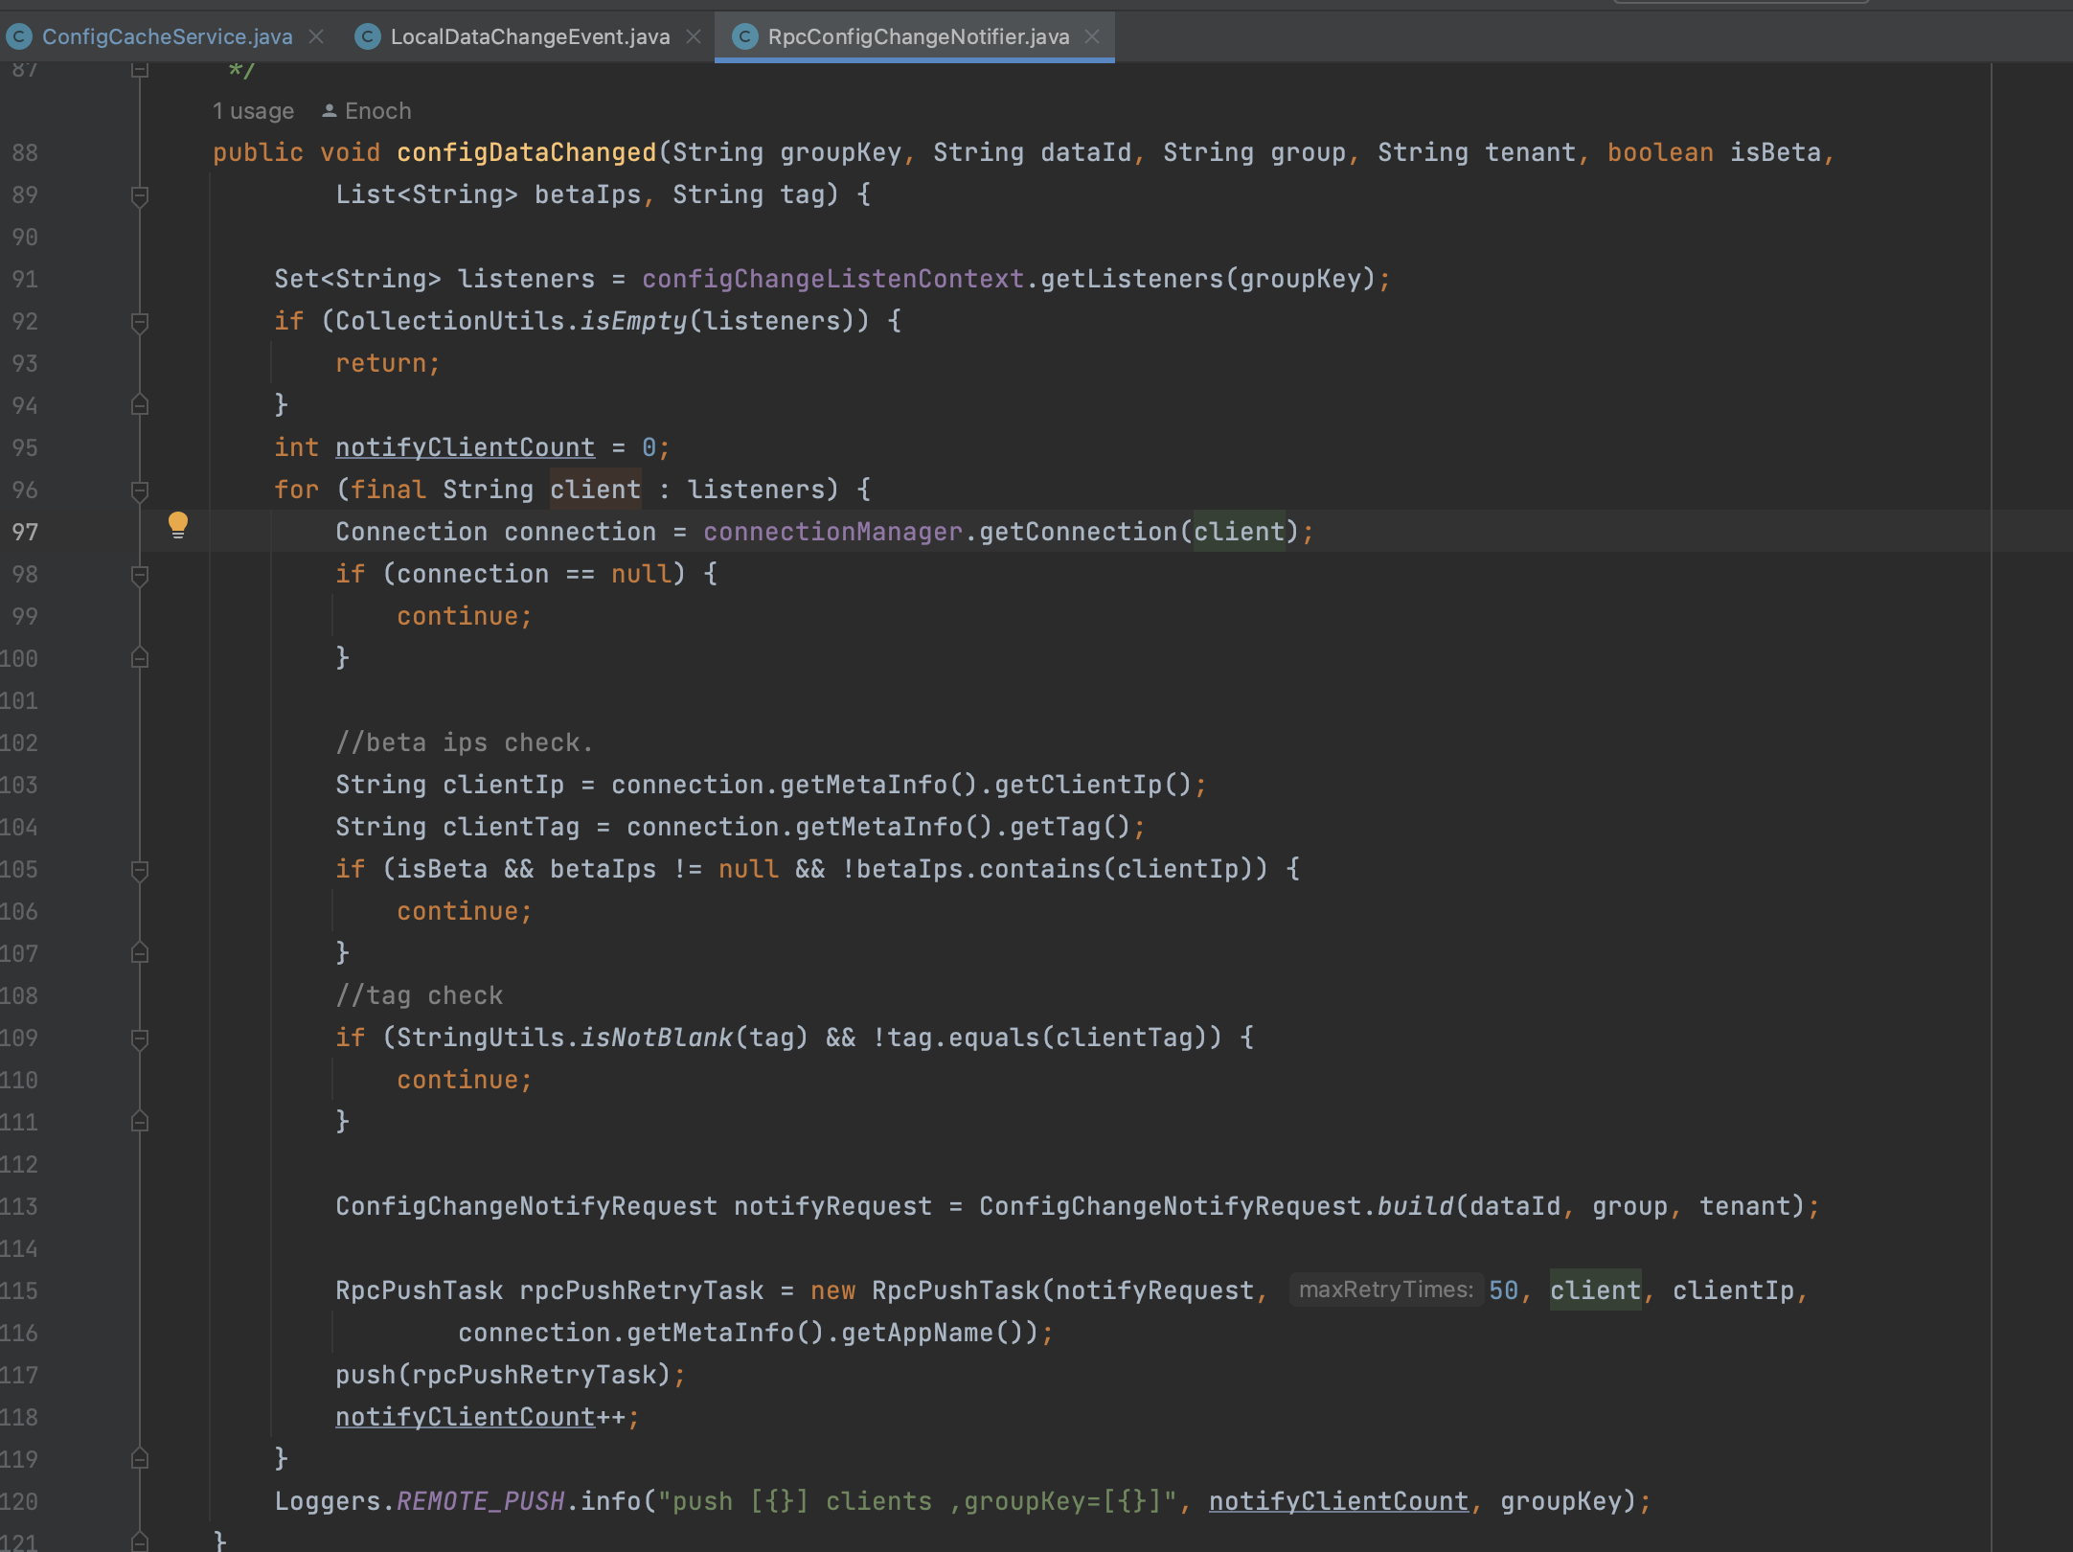This screenshot has width=2073, height=1552.
Task: Switch to ConfigCacheService.java tab
Action: coord(167,36)
